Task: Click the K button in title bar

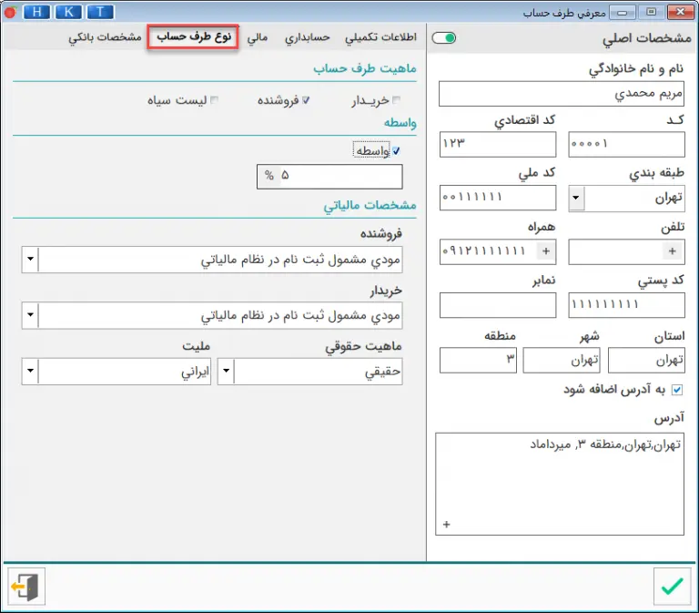Action: (68, 12)
